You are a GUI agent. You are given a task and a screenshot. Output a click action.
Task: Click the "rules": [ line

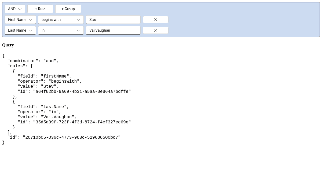[20, 66]
